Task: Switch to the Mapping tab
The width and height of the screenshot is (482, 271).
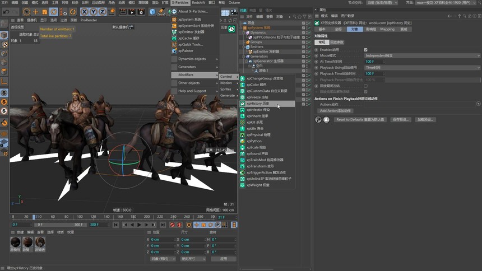Action: [x=387, y=29]
